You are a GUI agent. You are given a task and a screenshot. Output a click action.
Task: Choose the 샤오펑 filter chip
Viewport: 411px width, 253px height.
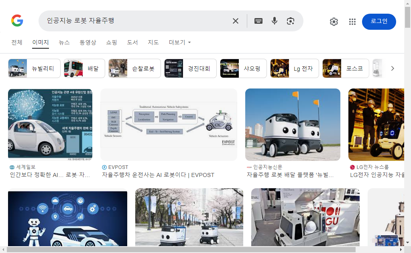[x=243, y=68]
